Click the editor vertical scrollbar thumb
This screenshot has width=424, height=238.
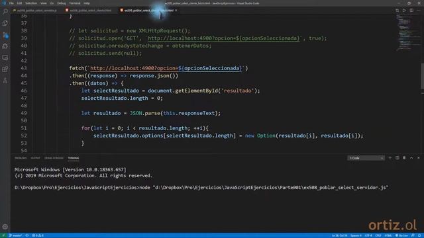coord(422,77)
